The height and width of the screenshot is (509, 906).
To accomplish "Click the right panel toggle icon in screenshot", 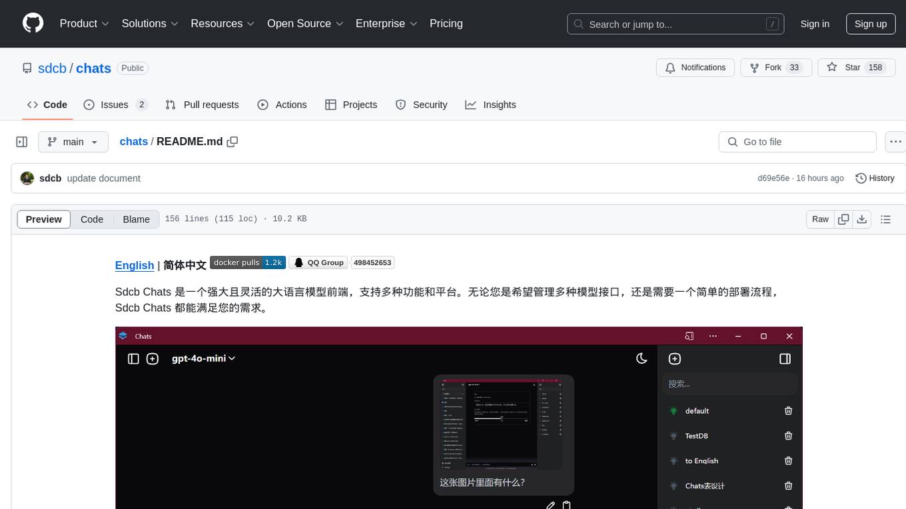I will (785, 358).
